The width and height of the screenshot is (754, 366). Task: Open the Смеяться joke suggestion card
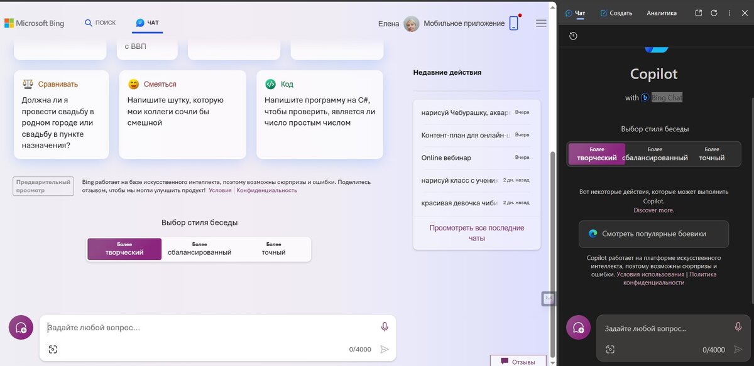pos(182,114)
